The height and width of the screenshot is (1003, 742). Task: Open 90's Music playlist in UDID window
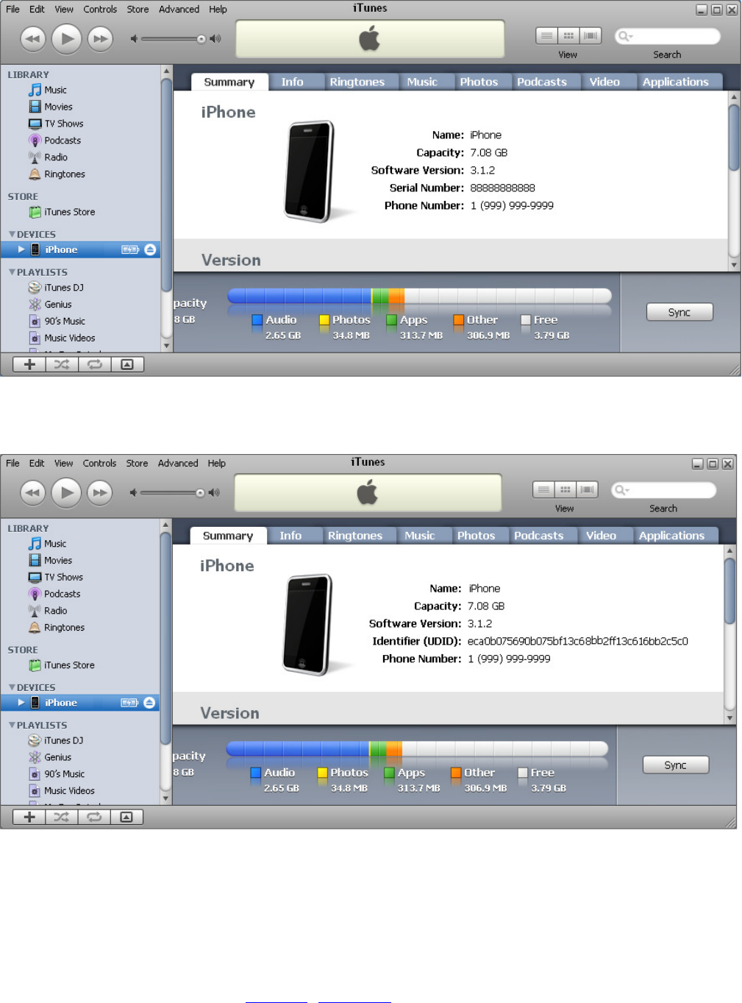[x=64, y=774]
